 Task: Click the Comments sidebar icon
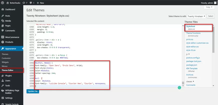3,31
